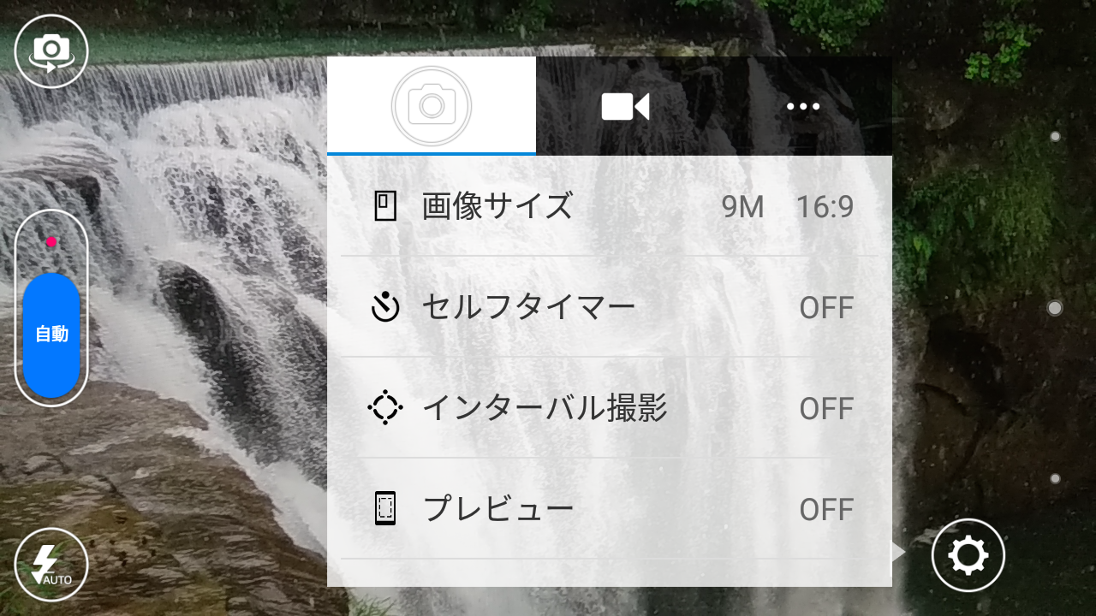The height and width of the screenshot is (616, 1096).
Task: Switch to the photo camera settings tab
Action: (x=432, y=105)
